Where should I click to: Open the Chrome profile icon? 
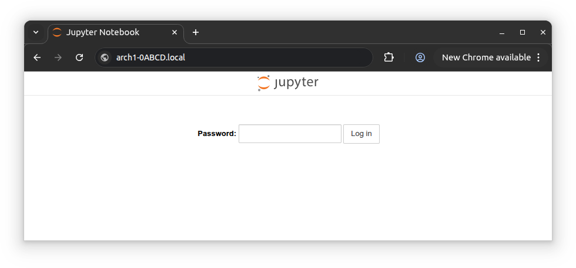click(420, 57)
